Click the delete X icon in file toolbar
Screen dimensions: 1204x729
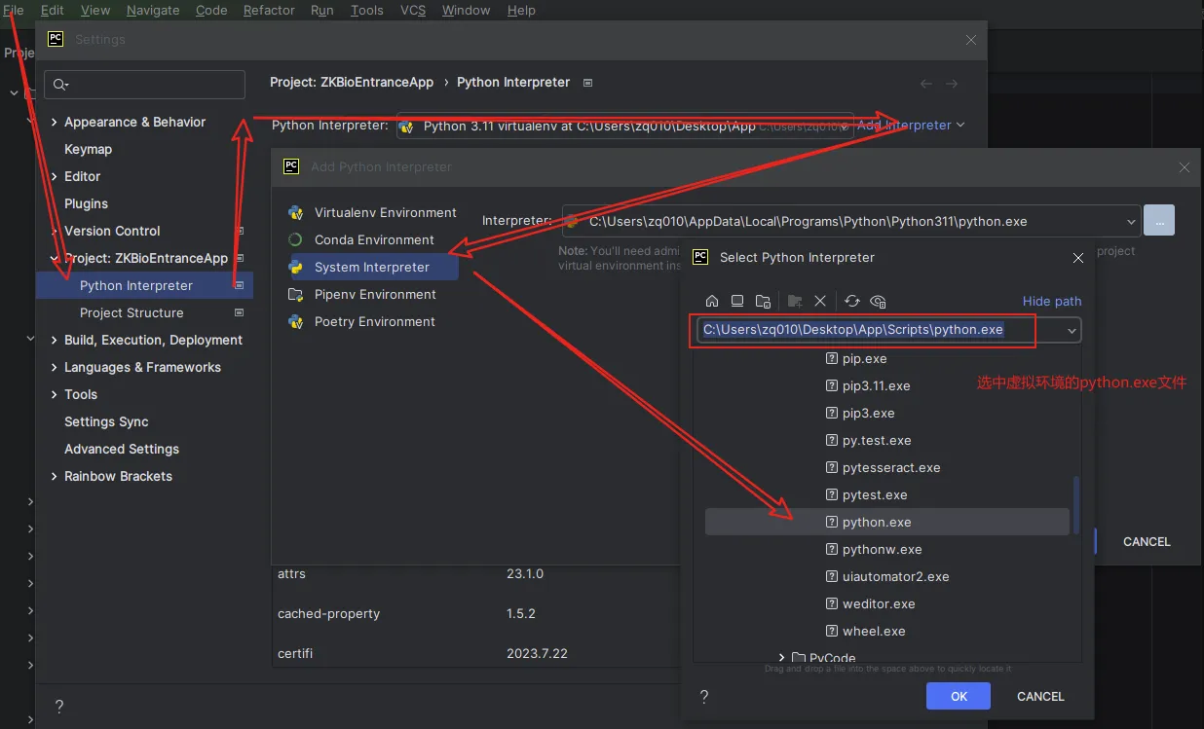pyautogui.click(x=820, y=302)
